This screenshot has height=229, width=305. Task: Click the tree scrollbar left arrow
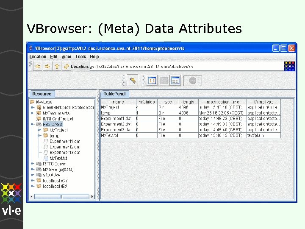[x=32, y=197]
